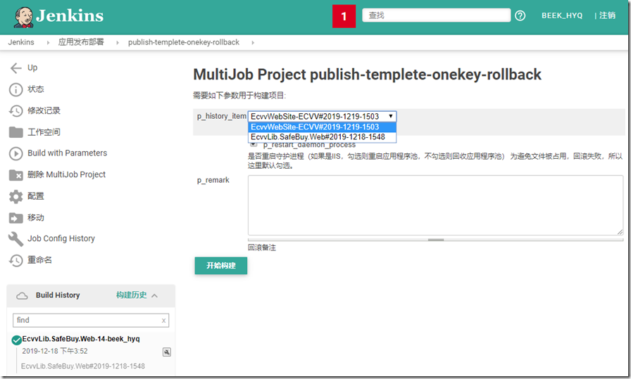This screenshot has height=379, width=631.
Task: Click the 重命名 clock icon
Action: pos(15,260)
